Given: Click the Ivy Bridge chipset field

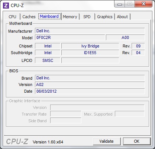Looking at the screenshot, I should tap(90, 46).
